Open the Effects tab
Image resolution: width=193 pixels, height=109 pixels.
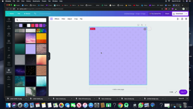[57, 19]
